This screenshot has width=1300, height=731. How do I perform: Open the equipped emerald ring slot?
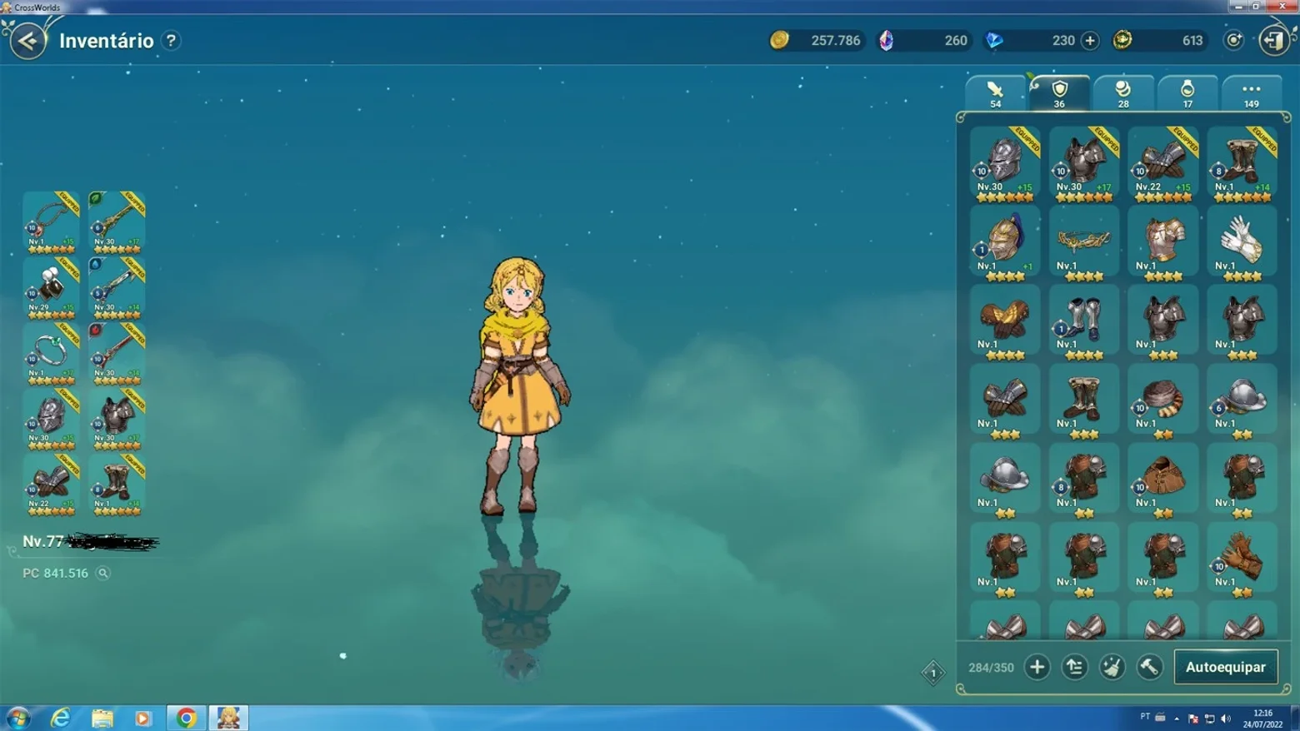51,354
